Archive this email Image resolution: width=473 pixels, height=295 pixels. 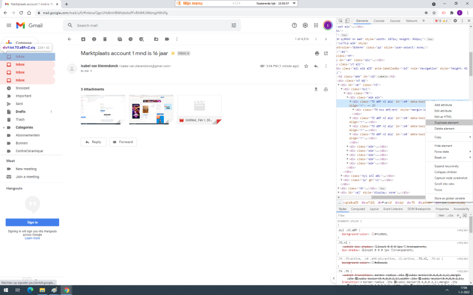pyautogui.click(x=83, y=39)
